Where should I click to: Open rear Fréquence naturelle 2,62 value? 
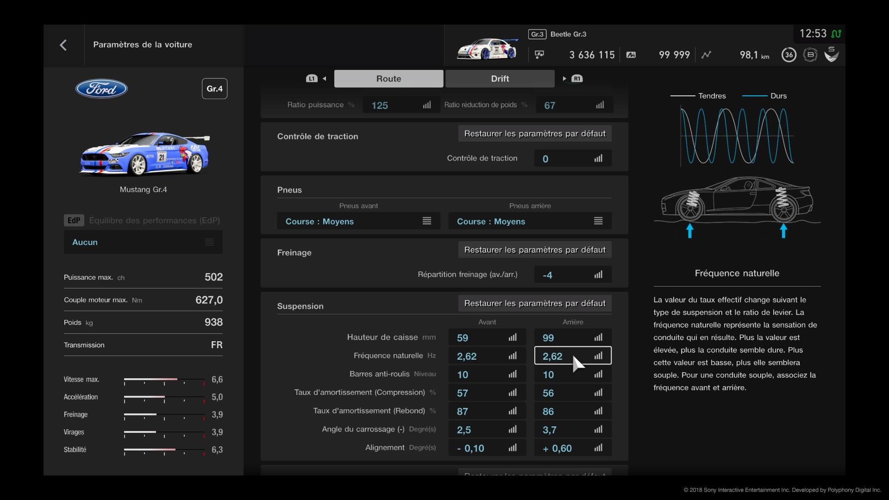click(x=573, y=356)
